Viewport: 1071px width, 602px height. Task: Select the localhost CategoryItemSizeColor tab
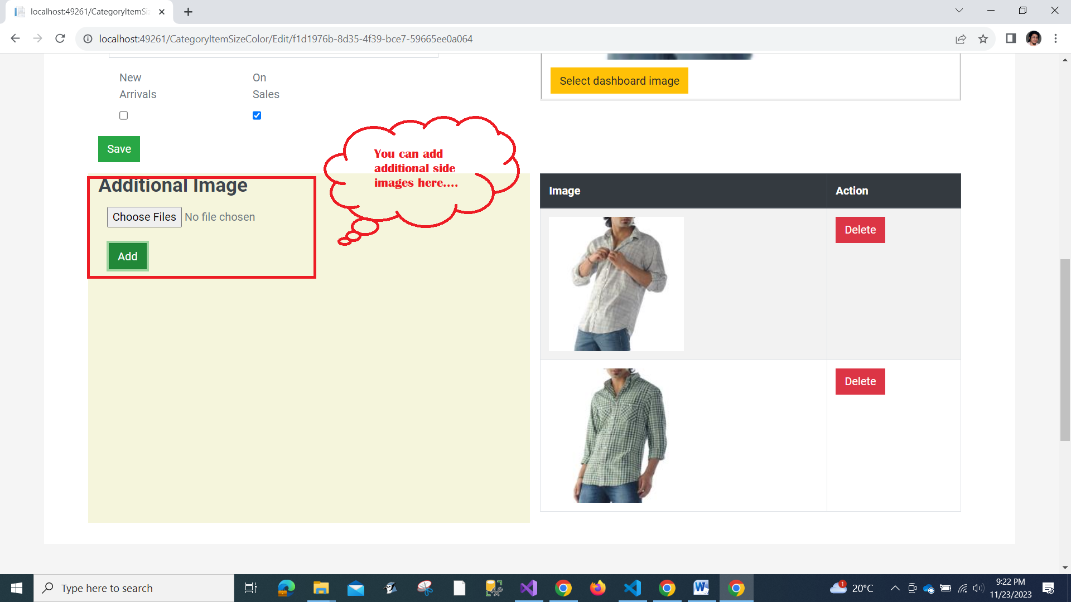(89, 12)
